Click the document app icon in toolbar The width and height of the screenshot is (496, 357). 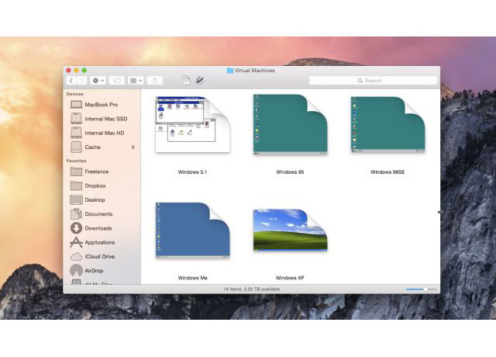pos(186,81)
